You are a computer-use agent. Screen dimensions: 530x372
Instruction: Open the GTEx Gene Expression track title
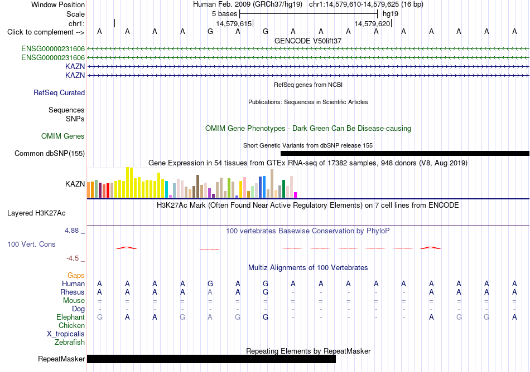[x=308, y=163]
